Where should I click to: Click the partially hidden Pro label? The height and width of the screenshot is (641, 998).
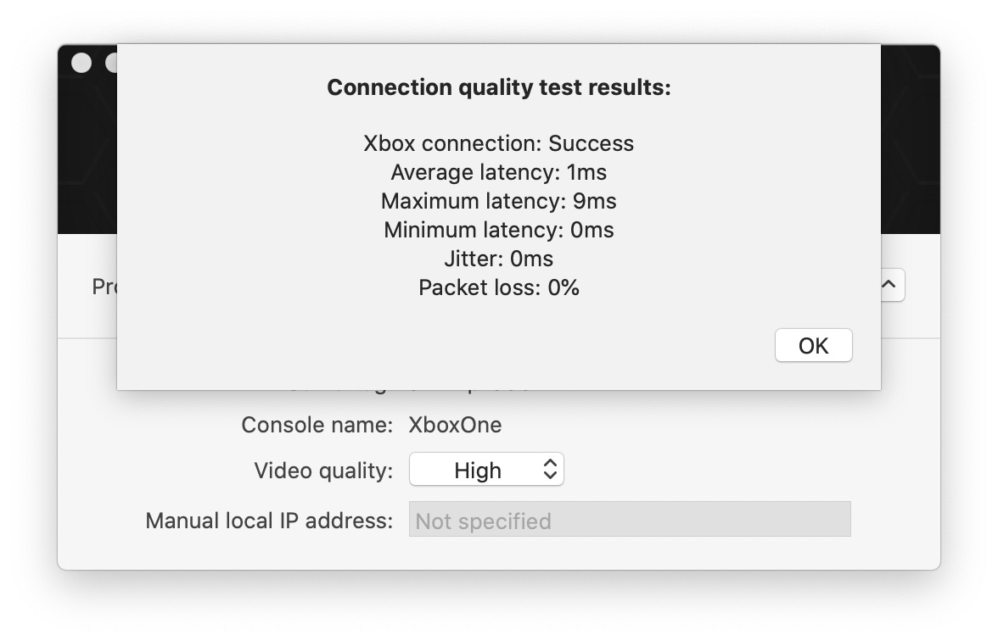pyautogui.click(x=104, y=287)
